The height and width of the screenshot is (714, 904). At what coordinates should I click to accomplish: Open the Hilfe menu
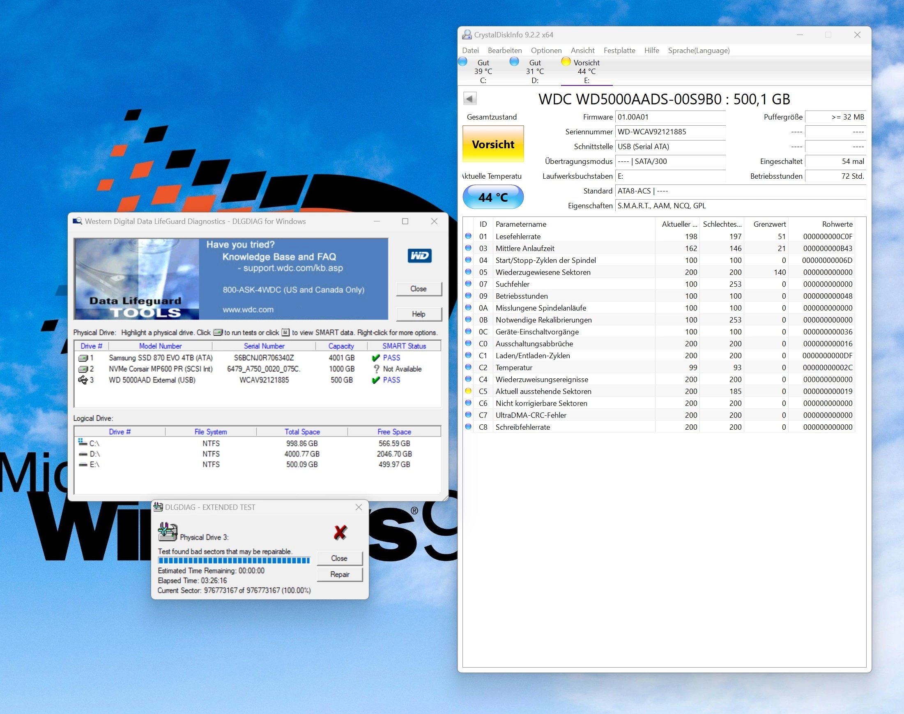(651, 51)
